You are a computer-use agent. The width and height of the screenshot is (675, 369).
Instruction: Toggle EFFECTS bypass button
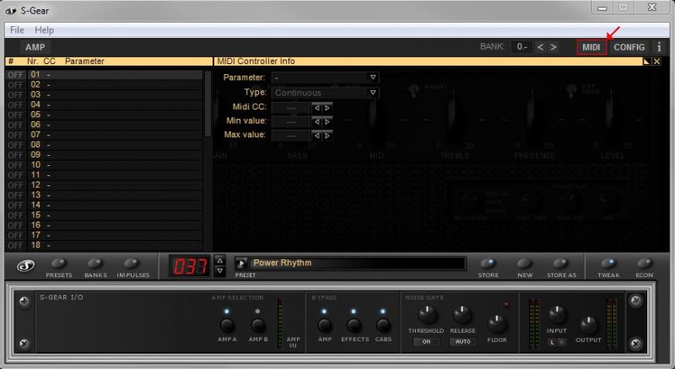(354, 325)
